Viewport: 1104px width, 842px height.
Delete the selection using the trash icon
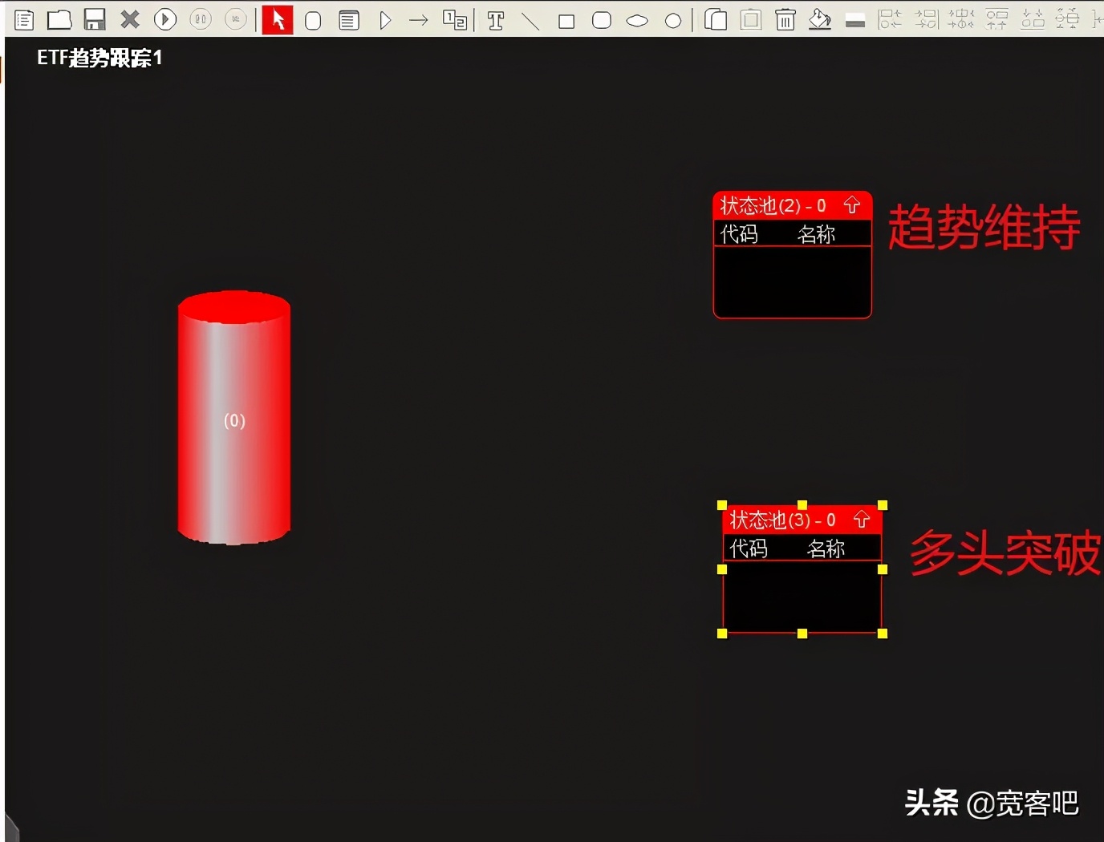pos(785,20)
